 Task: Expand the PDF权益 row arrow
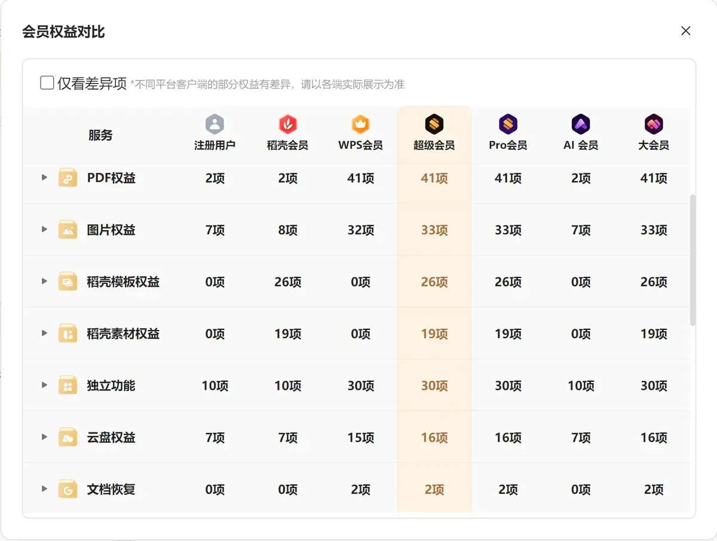44,178
